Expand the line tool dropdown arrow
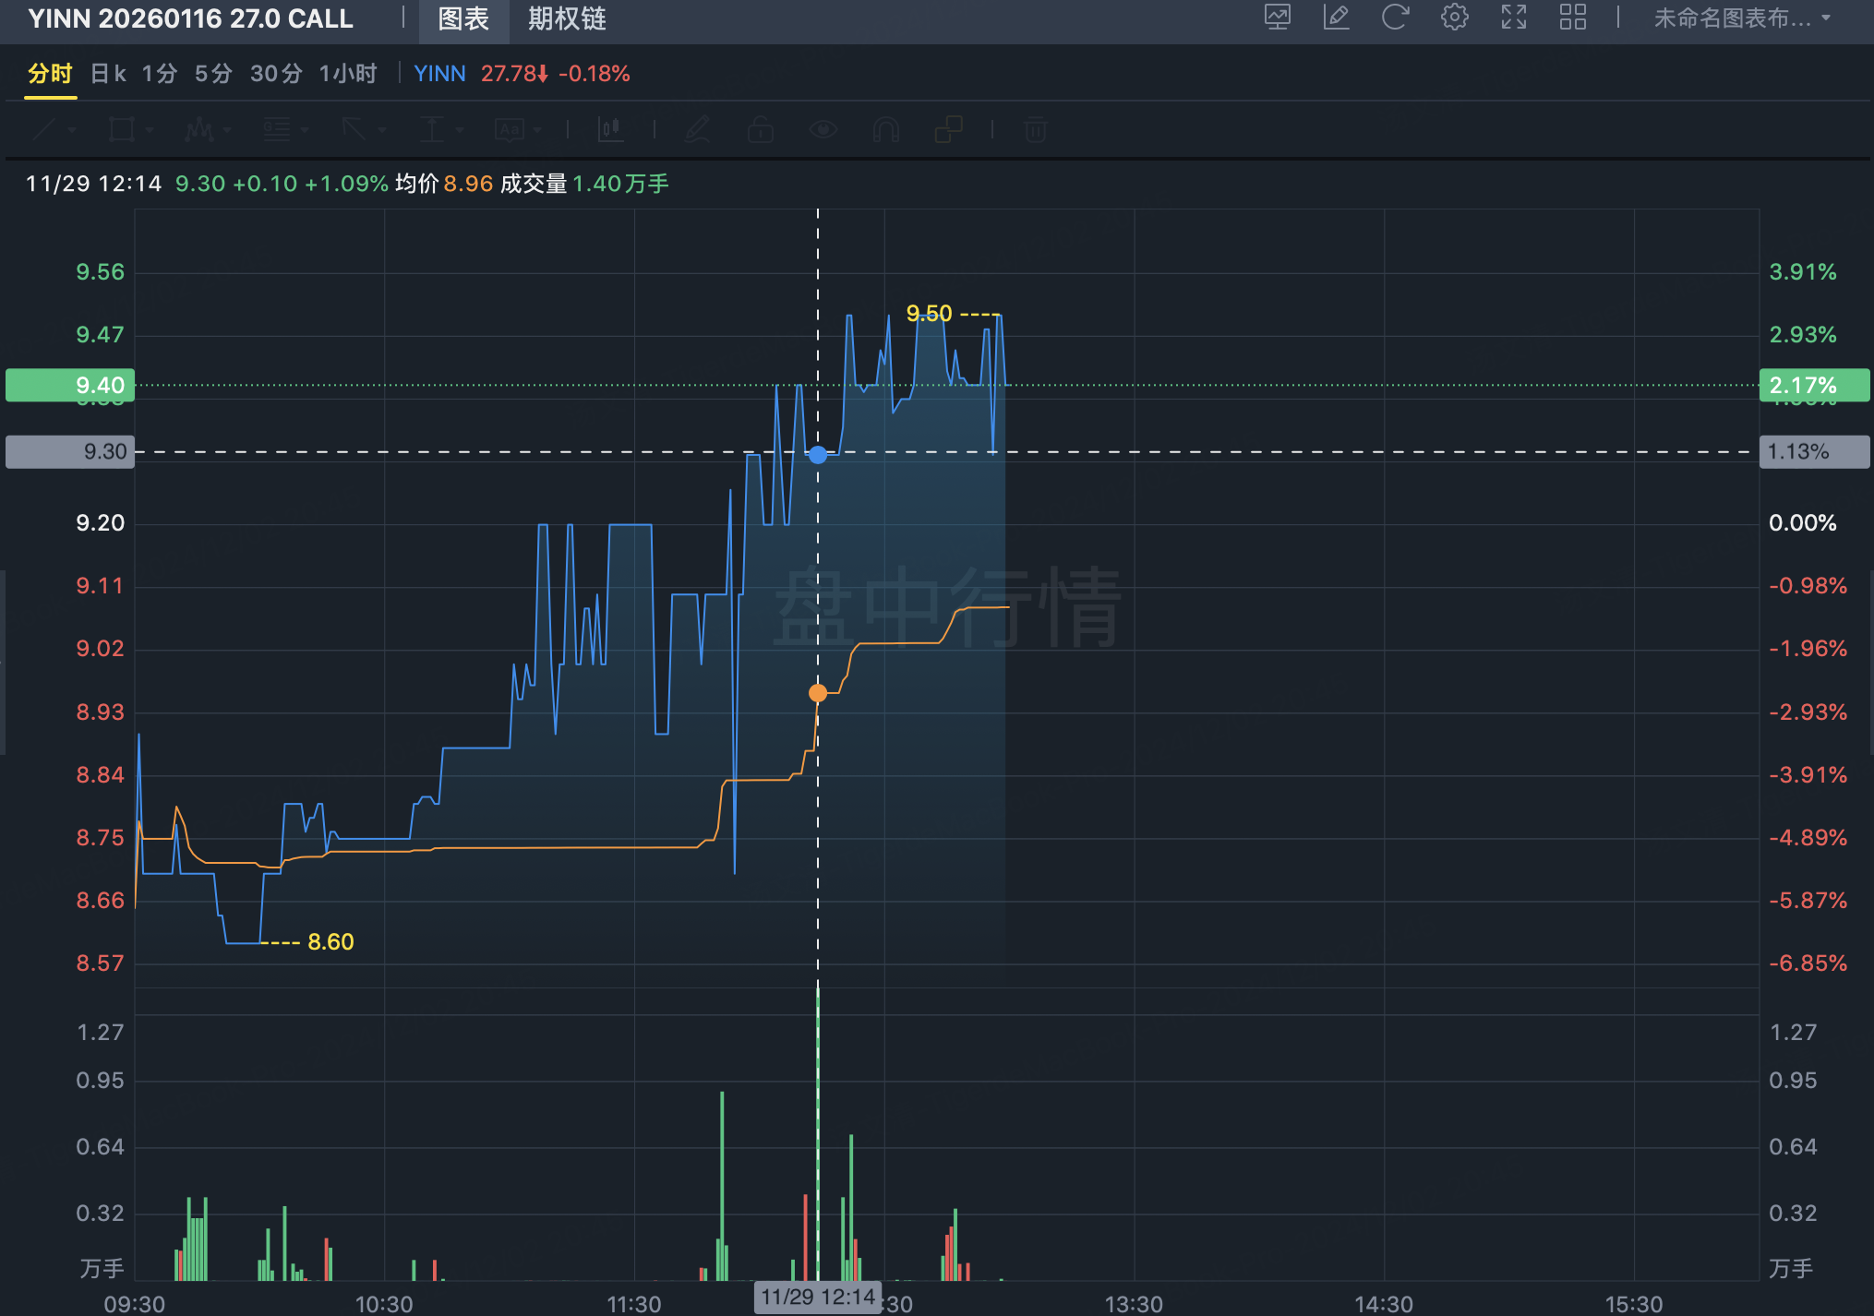 pos(72,130)
